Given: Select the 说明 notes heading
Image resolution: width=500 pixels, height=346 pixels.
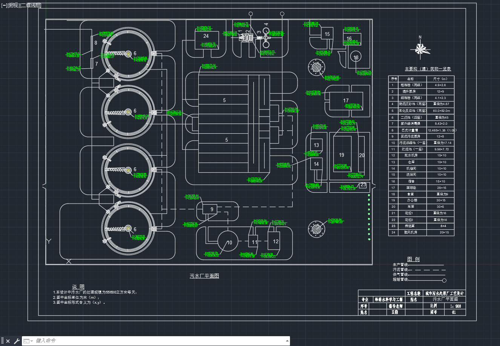Looking at the screenshot, I should coord(78,287).
